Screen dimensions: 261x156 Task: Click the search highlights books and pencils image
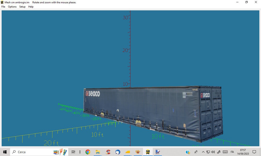coord(60,152)
